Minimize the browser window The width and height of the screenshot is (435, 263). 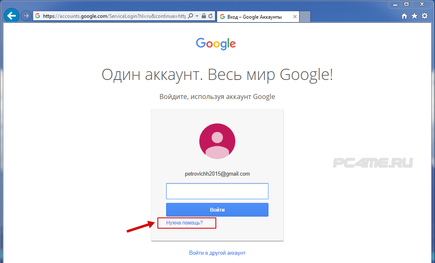395,5
